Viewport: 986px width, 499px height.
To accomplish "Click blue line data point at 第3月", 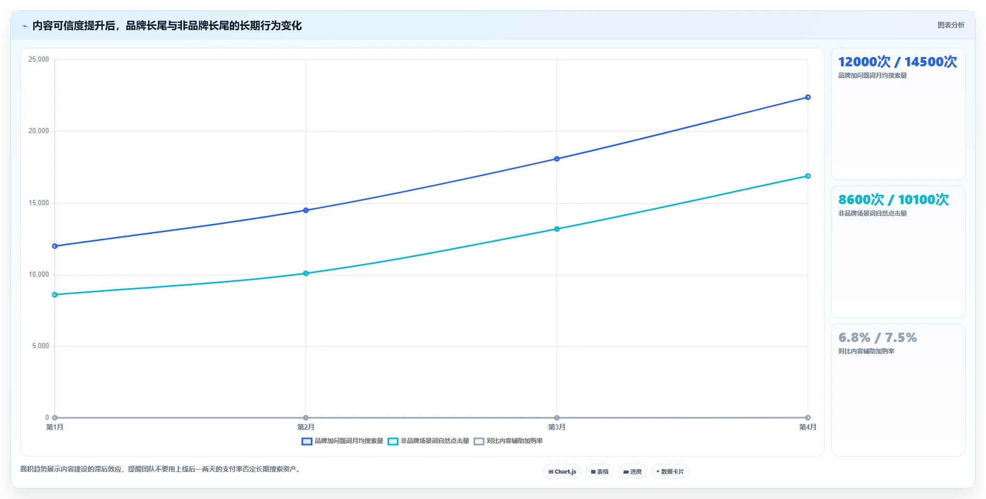I will pyautogui.click(x=557, y=159).
